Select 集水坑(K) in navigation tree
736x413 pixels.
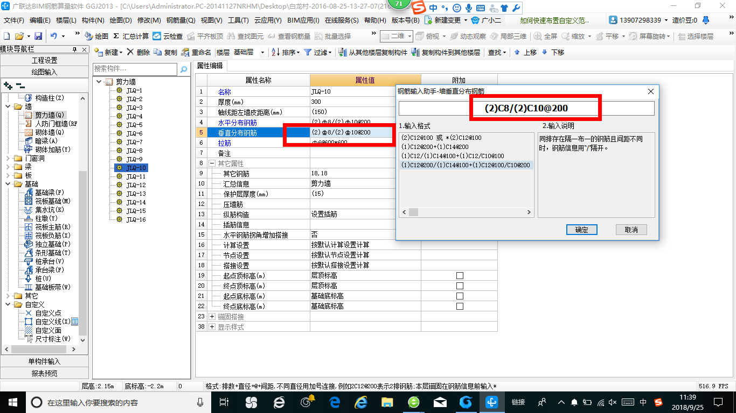pos(50,210)
